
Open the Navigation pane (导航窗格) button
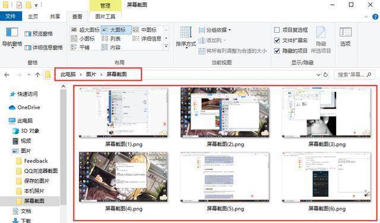point(12,37)
